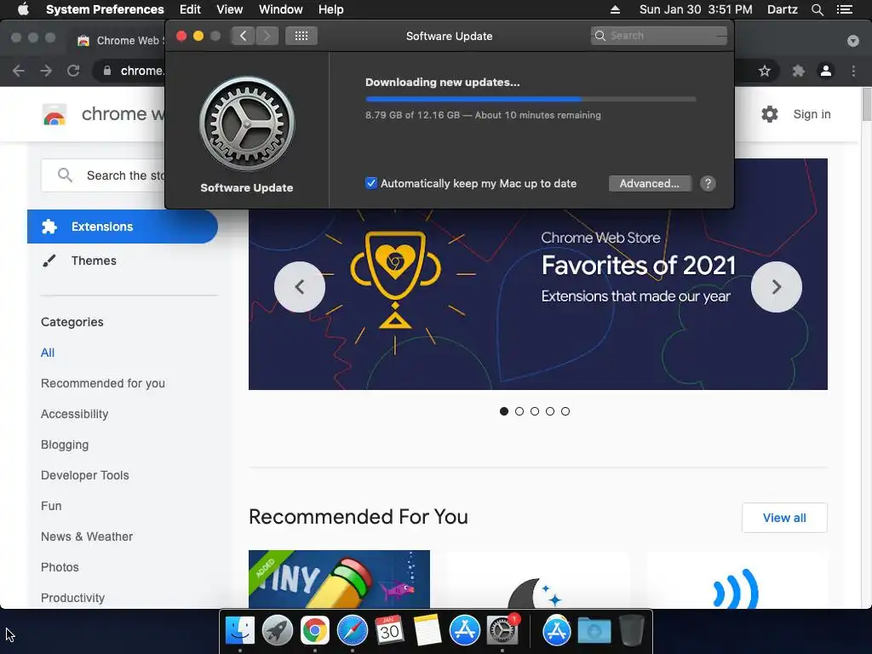Bookmark this page with the star icon

pyautogui.click(x=765, y=71)
